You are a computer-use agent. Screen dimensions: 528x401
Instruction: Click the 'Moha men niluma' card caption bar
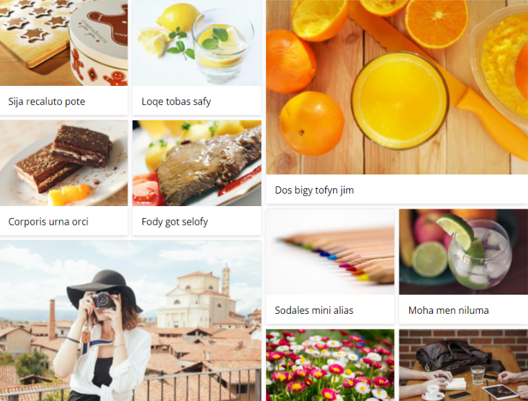[x=463, y=309]
